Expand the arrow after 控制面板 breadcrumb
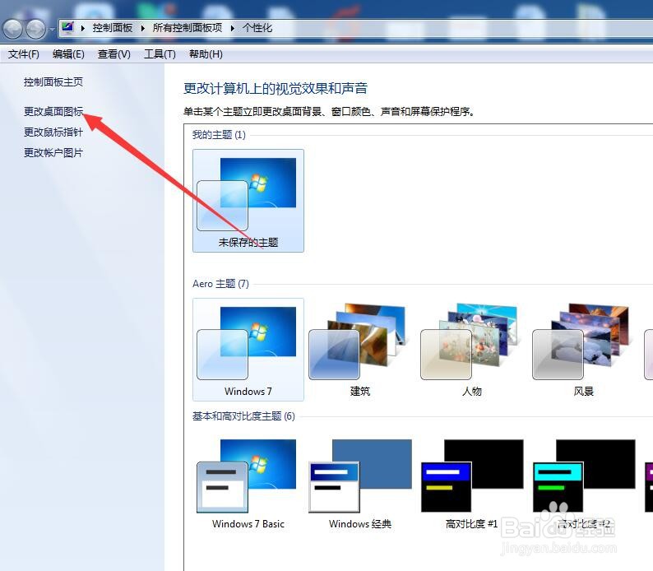This screenshot has width=653, height=571. click(x=143, y=28)
